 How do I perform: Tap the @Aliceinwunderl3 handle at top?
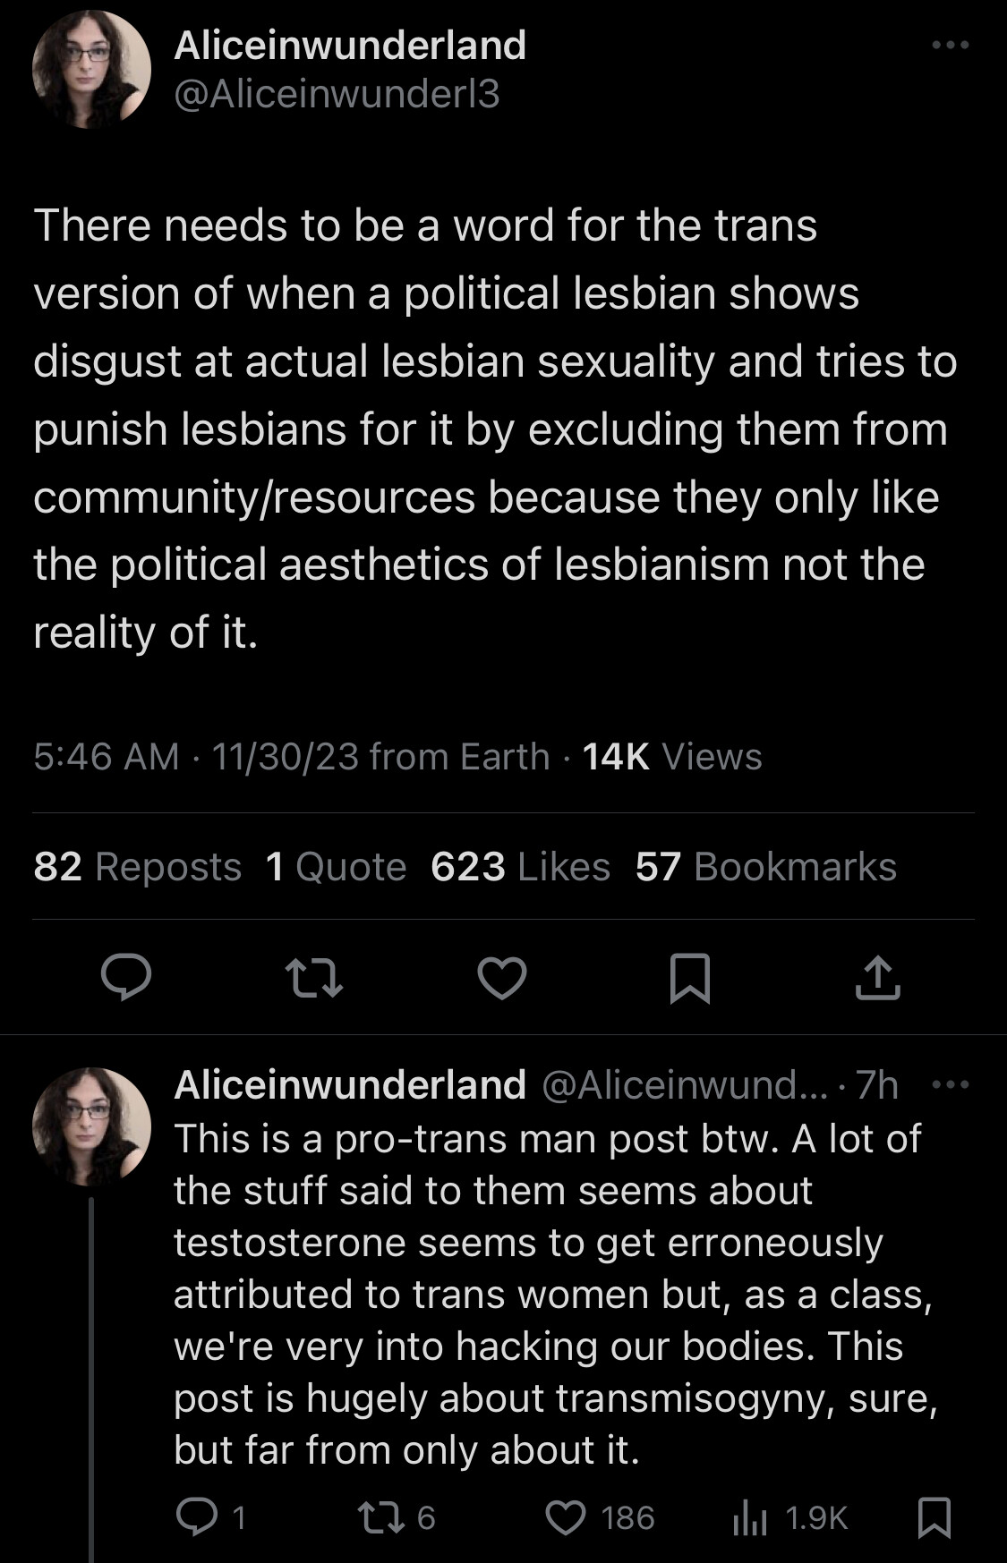coord(337,94)
